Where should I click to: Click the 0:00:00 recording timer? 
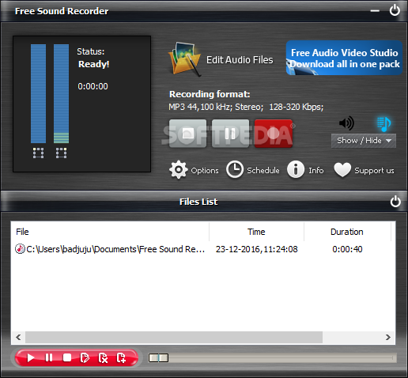93,86
